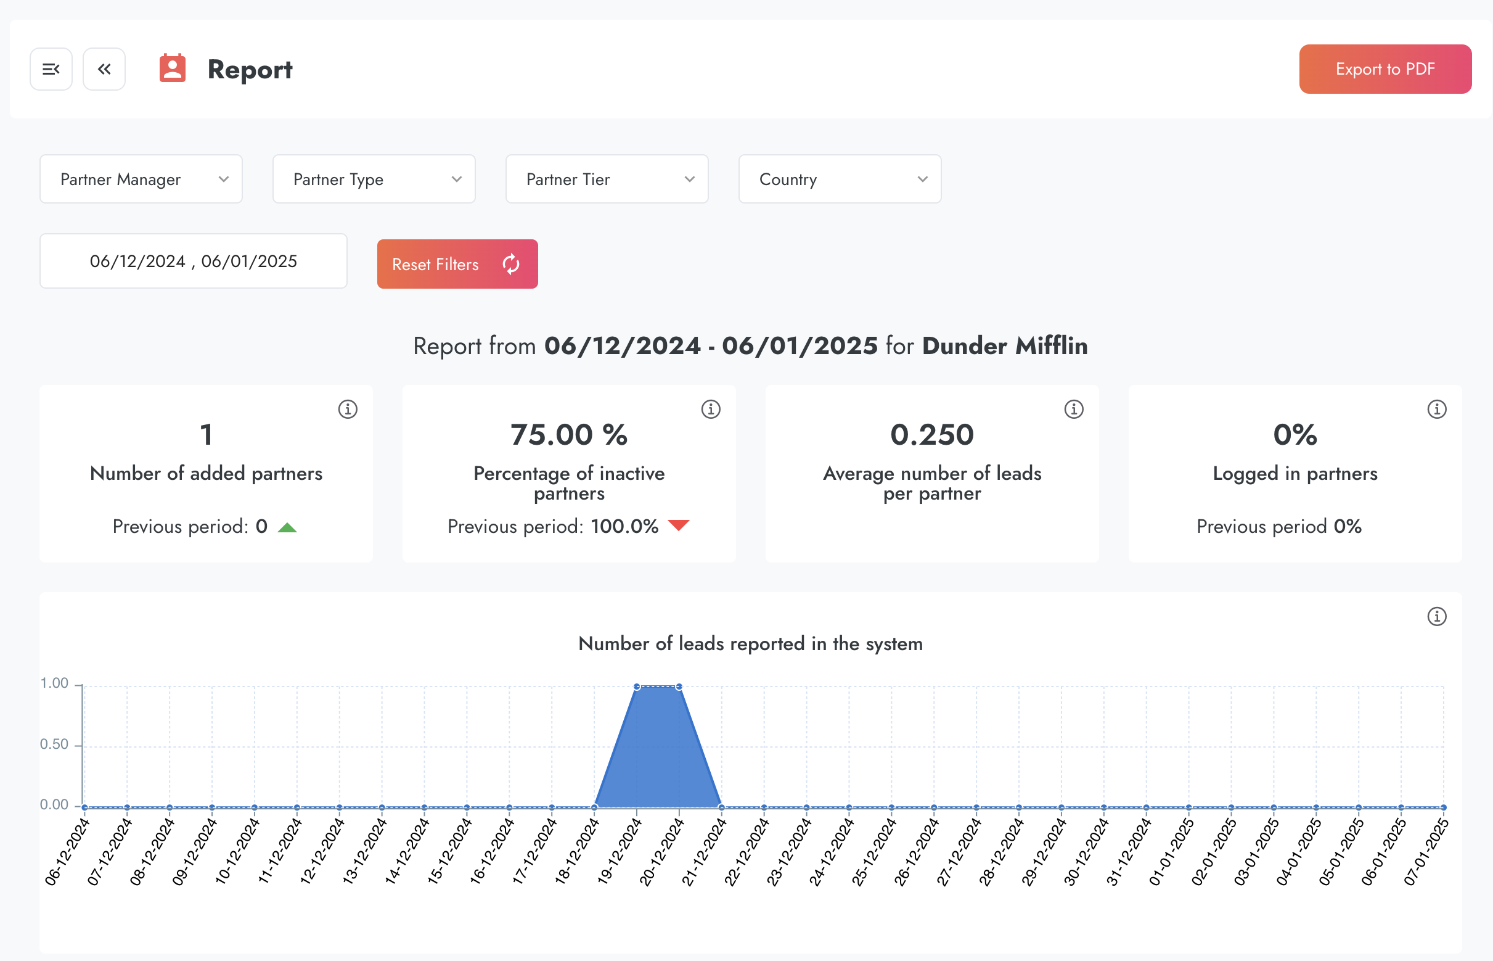Select the 20-12-2024 chart data point
Viewport: 1493px width, 961px height.
[679, 687]
